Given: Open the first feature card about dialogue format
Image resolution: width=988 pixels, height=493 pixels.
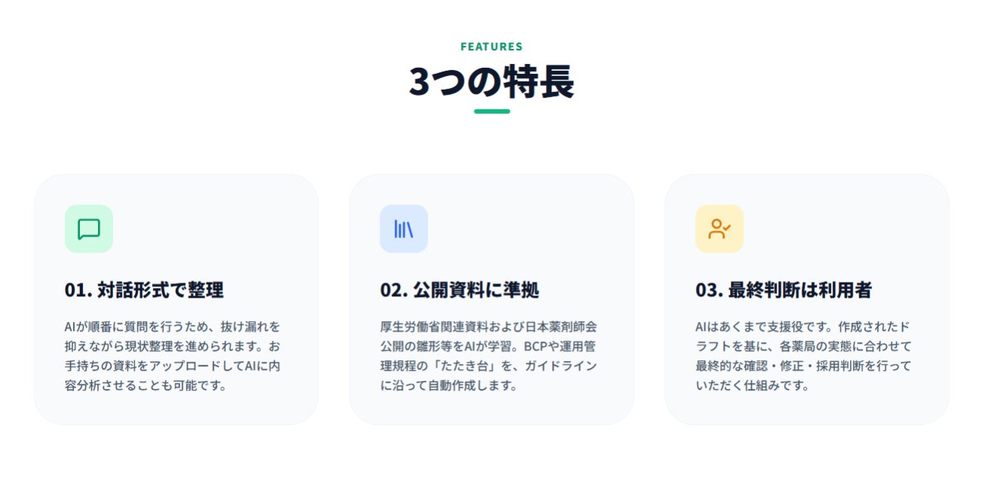Looking at the screenshot, I should tap(176, 299).
